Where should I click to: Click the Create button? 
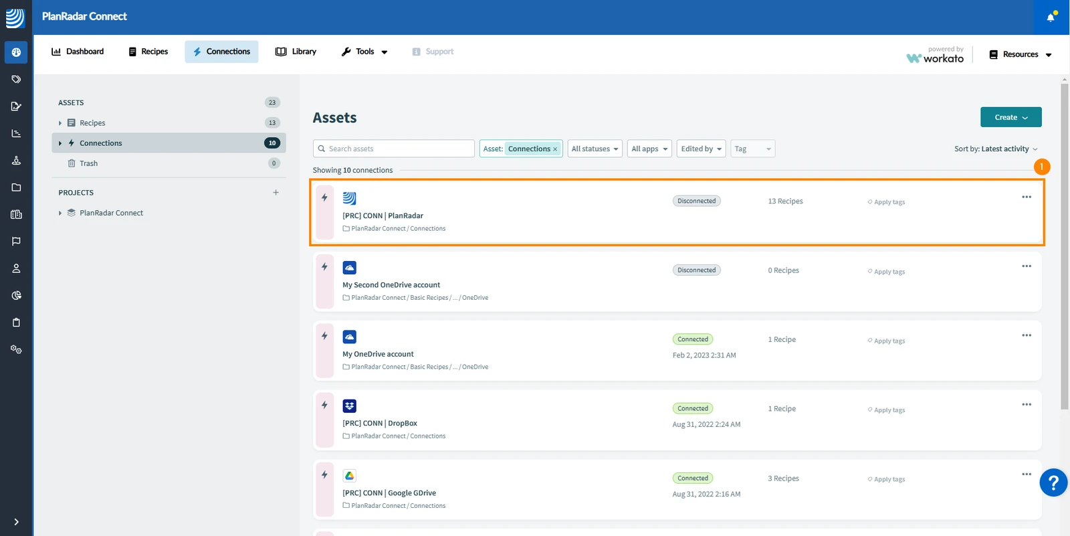pos(1010,117)
